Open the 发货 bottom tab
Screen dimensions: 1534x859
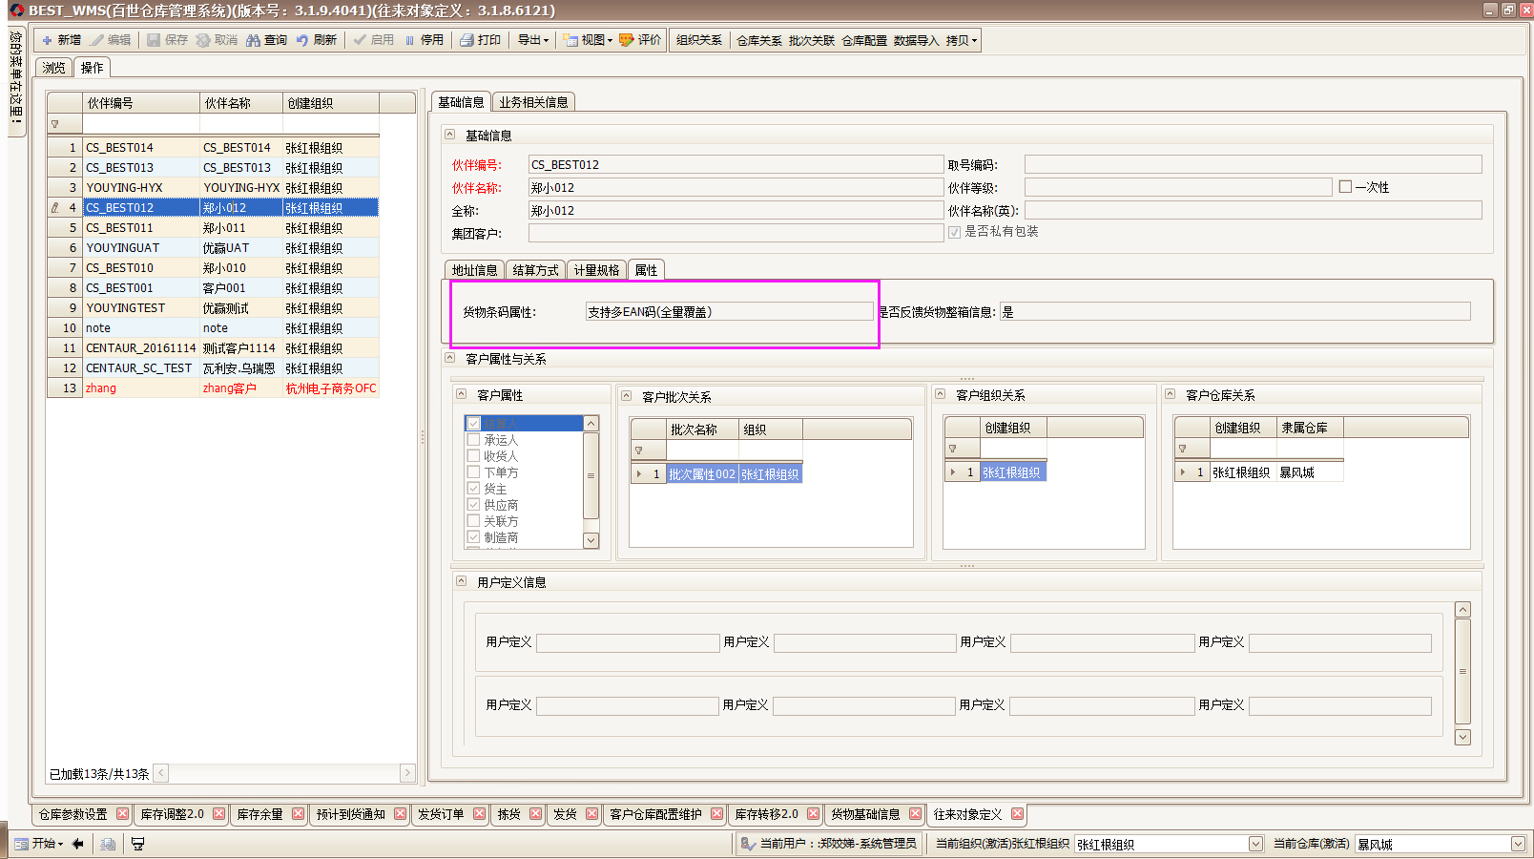(566, 814)
